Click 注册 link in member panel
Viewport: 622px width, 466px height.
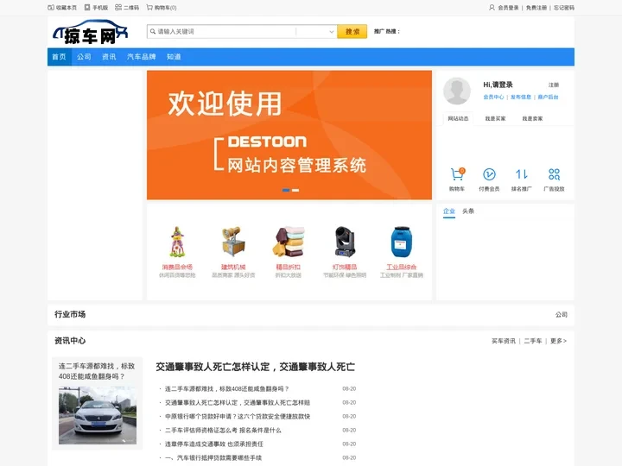point(554,85)
